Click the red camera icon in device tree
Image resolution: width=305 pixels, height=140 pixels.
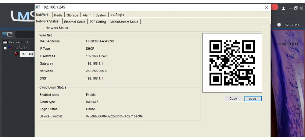[x=16, y=54]
